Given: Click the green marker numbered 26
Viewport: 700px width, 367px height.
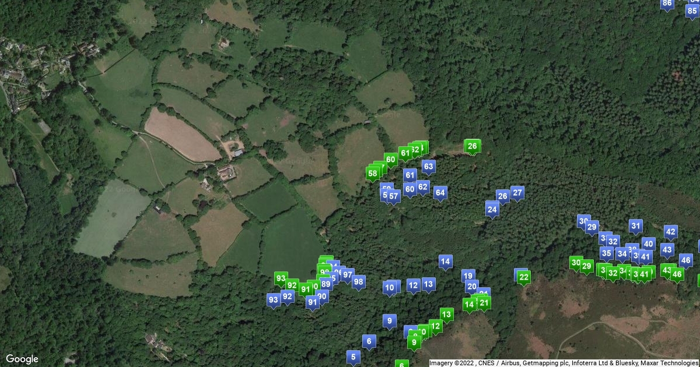Looking at the screenshot, I should point(473,146).
